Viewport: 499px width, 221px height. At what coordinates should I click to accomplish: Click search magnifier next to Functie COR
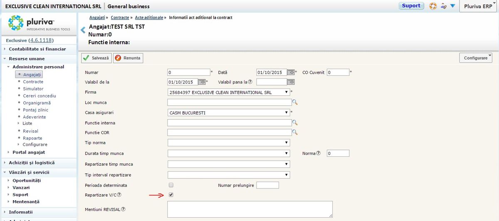pyautogui.click(x=295, y=132)
